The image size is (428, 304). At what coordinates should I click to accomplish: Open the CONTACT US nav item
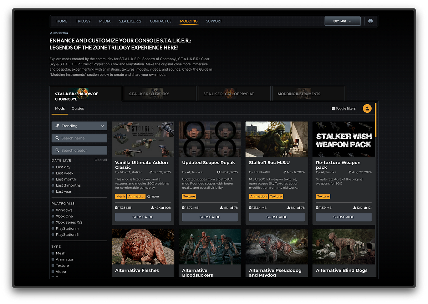click(160, 21)
